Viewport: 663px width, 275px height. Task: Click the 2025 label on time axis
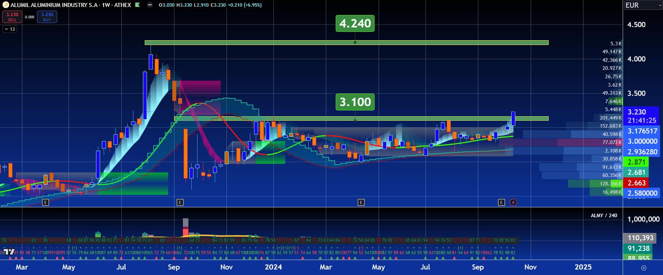pyautogui.click(x=583, y=267)
